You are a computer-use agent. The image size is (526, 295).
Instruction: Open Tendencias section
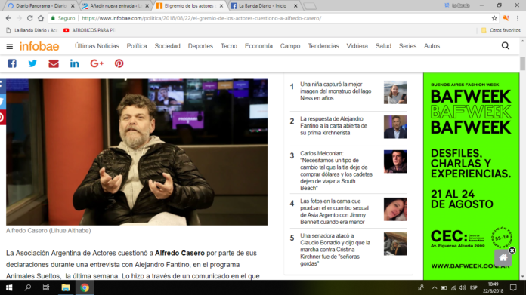pos(323,46)
